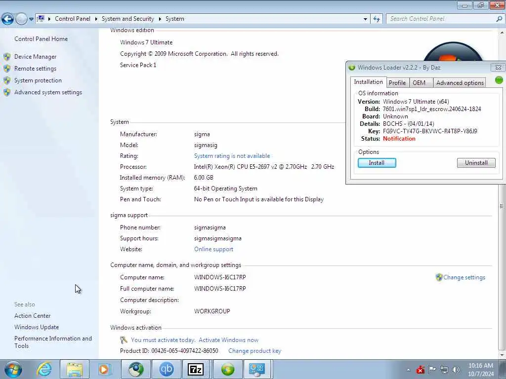Viewport: 506px width, 379px height.
Task: Open qBittorrent from taskbar
Action: tap(167, 369)
